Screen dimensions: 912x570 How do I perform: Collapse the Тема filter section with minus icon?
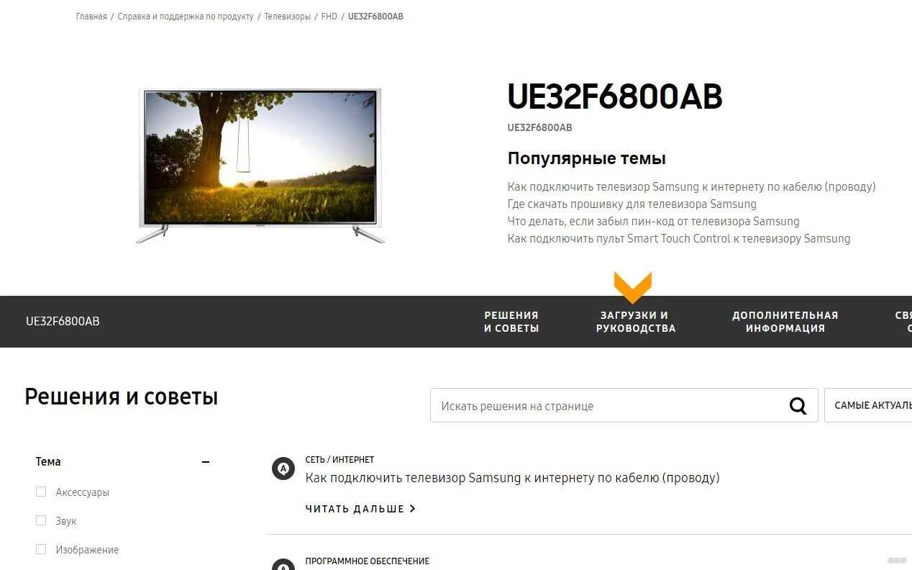pyautogui.click(x=206, y=462)
